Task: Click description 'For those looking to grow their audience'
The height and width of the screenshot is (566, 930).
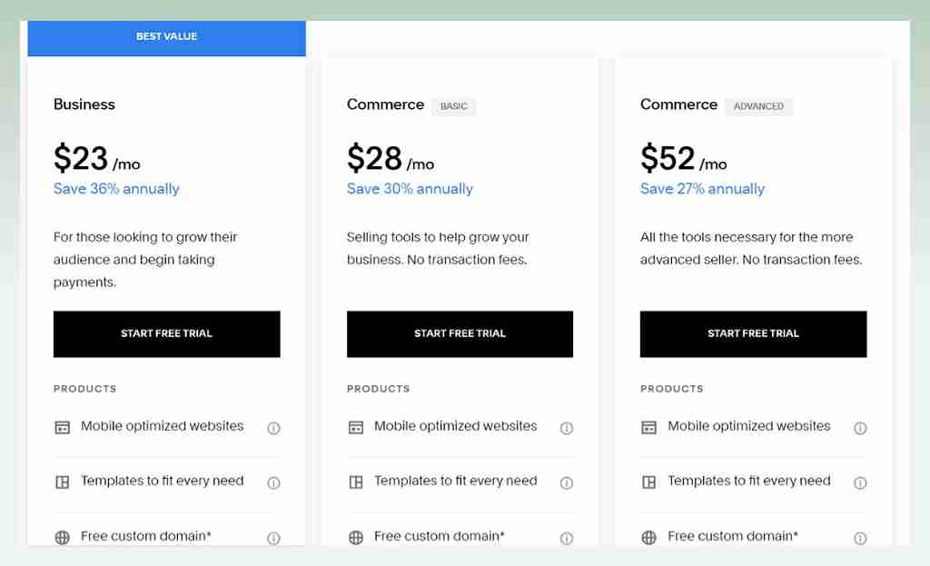Action: tap(145, 260)
